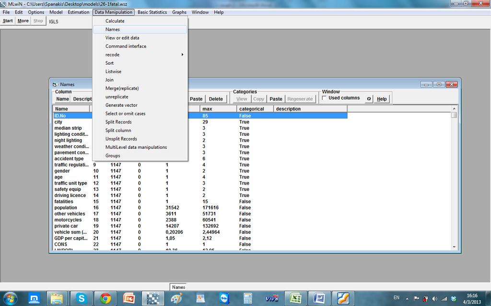Click the More iterations button
The image size is (491, 306).
[x=23, y=21]
